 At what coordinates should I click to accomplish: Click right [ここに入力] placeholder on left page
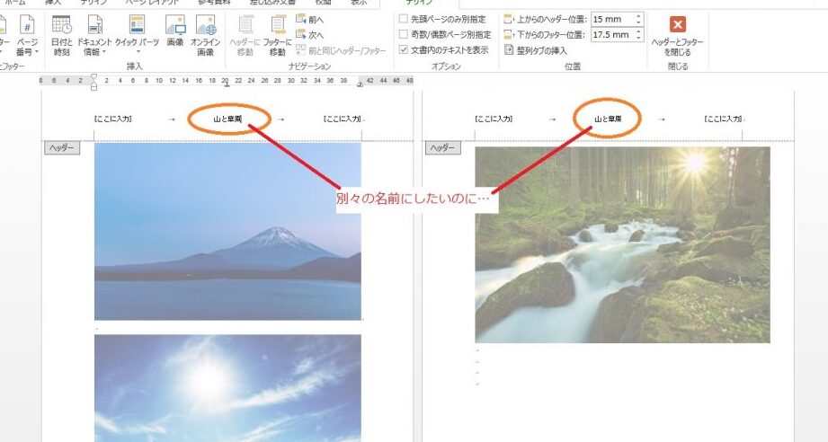(343, 119)
